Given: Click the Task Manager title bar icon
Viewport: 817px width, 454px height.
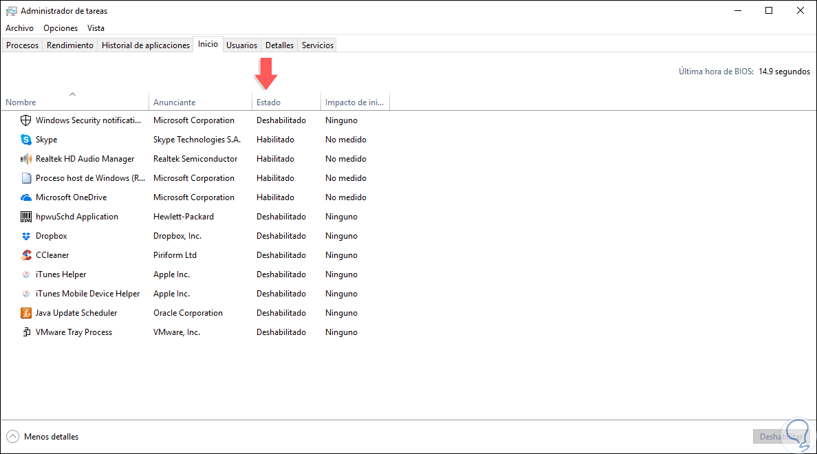Looking at the screenshot, I should pos(11,11).
